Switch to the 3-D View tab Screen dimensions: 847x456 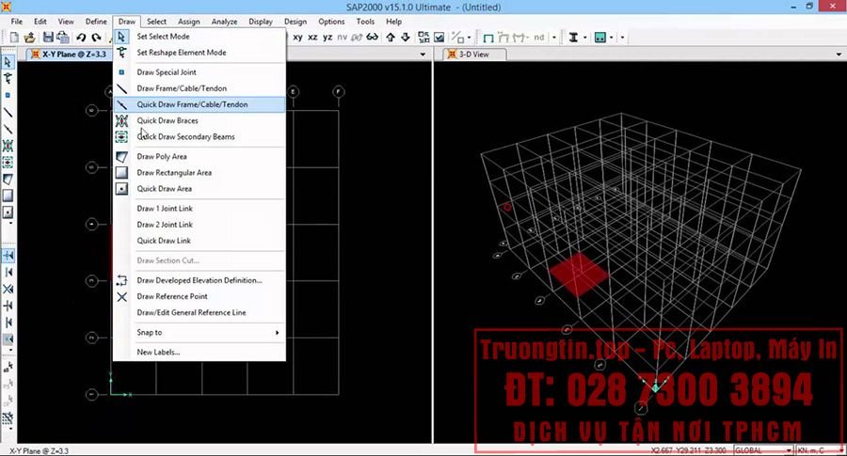[471, 55]
